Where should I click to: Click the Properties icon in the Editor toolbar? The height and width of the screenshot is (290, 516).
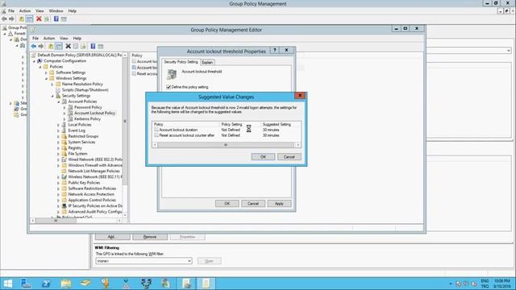[76, 47]
